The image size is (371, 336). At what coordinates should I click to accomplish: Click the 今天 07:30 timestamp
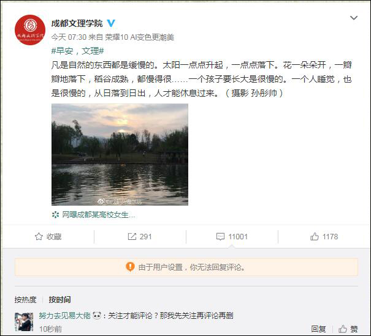point(67,37)
